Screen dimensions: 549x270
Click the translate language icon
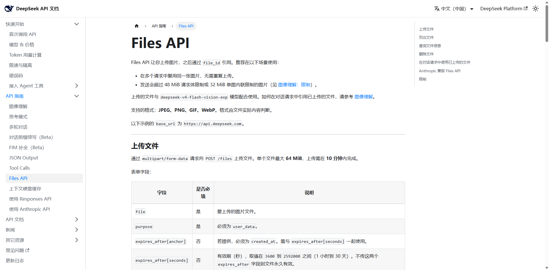437,9
